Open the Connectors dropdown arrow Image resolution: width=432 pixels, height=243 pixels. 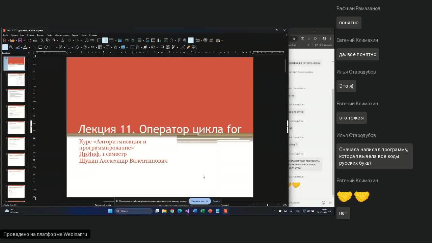tap(72, 48)
